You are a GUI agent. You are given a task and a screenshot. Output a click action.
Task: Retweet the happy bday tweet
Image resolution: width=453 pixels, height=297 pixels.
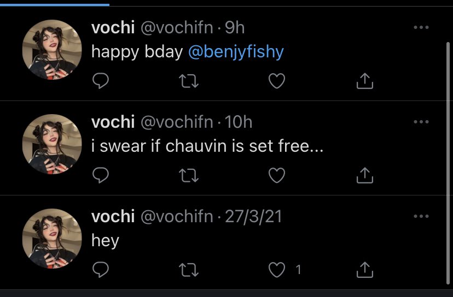pos(189,81)
